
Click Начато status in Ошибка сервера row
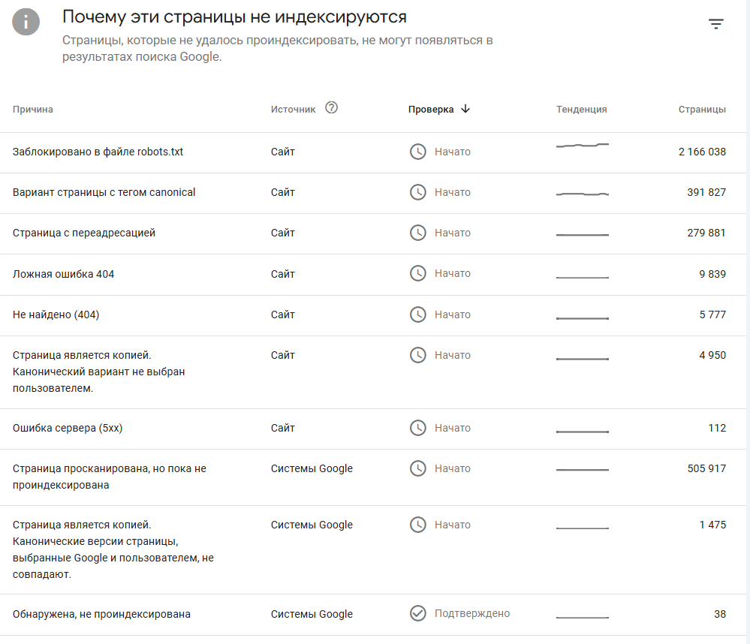coord(453,428)
